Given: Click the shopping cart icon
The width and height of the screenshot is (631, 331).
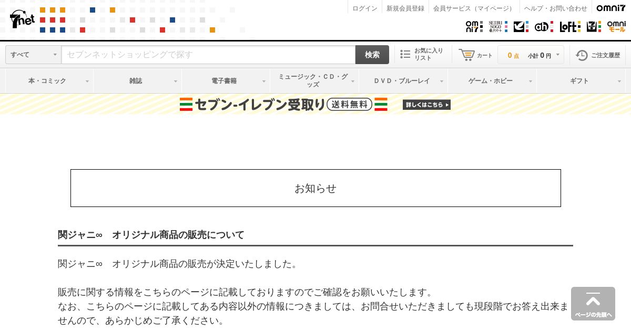Looking at the screenshot, I should click(x=466, y=55).
